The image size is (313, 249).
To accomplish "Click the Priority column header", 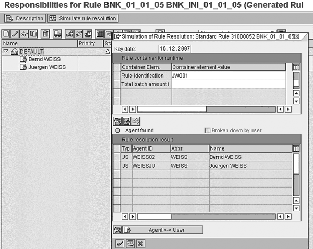I will pyautogui.click(x=90, y=43).
